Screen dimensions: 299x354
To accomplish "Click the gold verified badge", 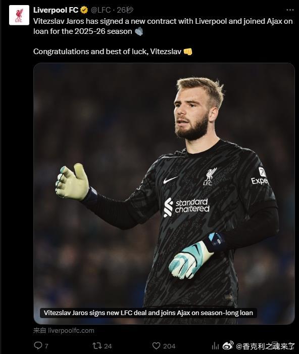I will tap(84, 10).
